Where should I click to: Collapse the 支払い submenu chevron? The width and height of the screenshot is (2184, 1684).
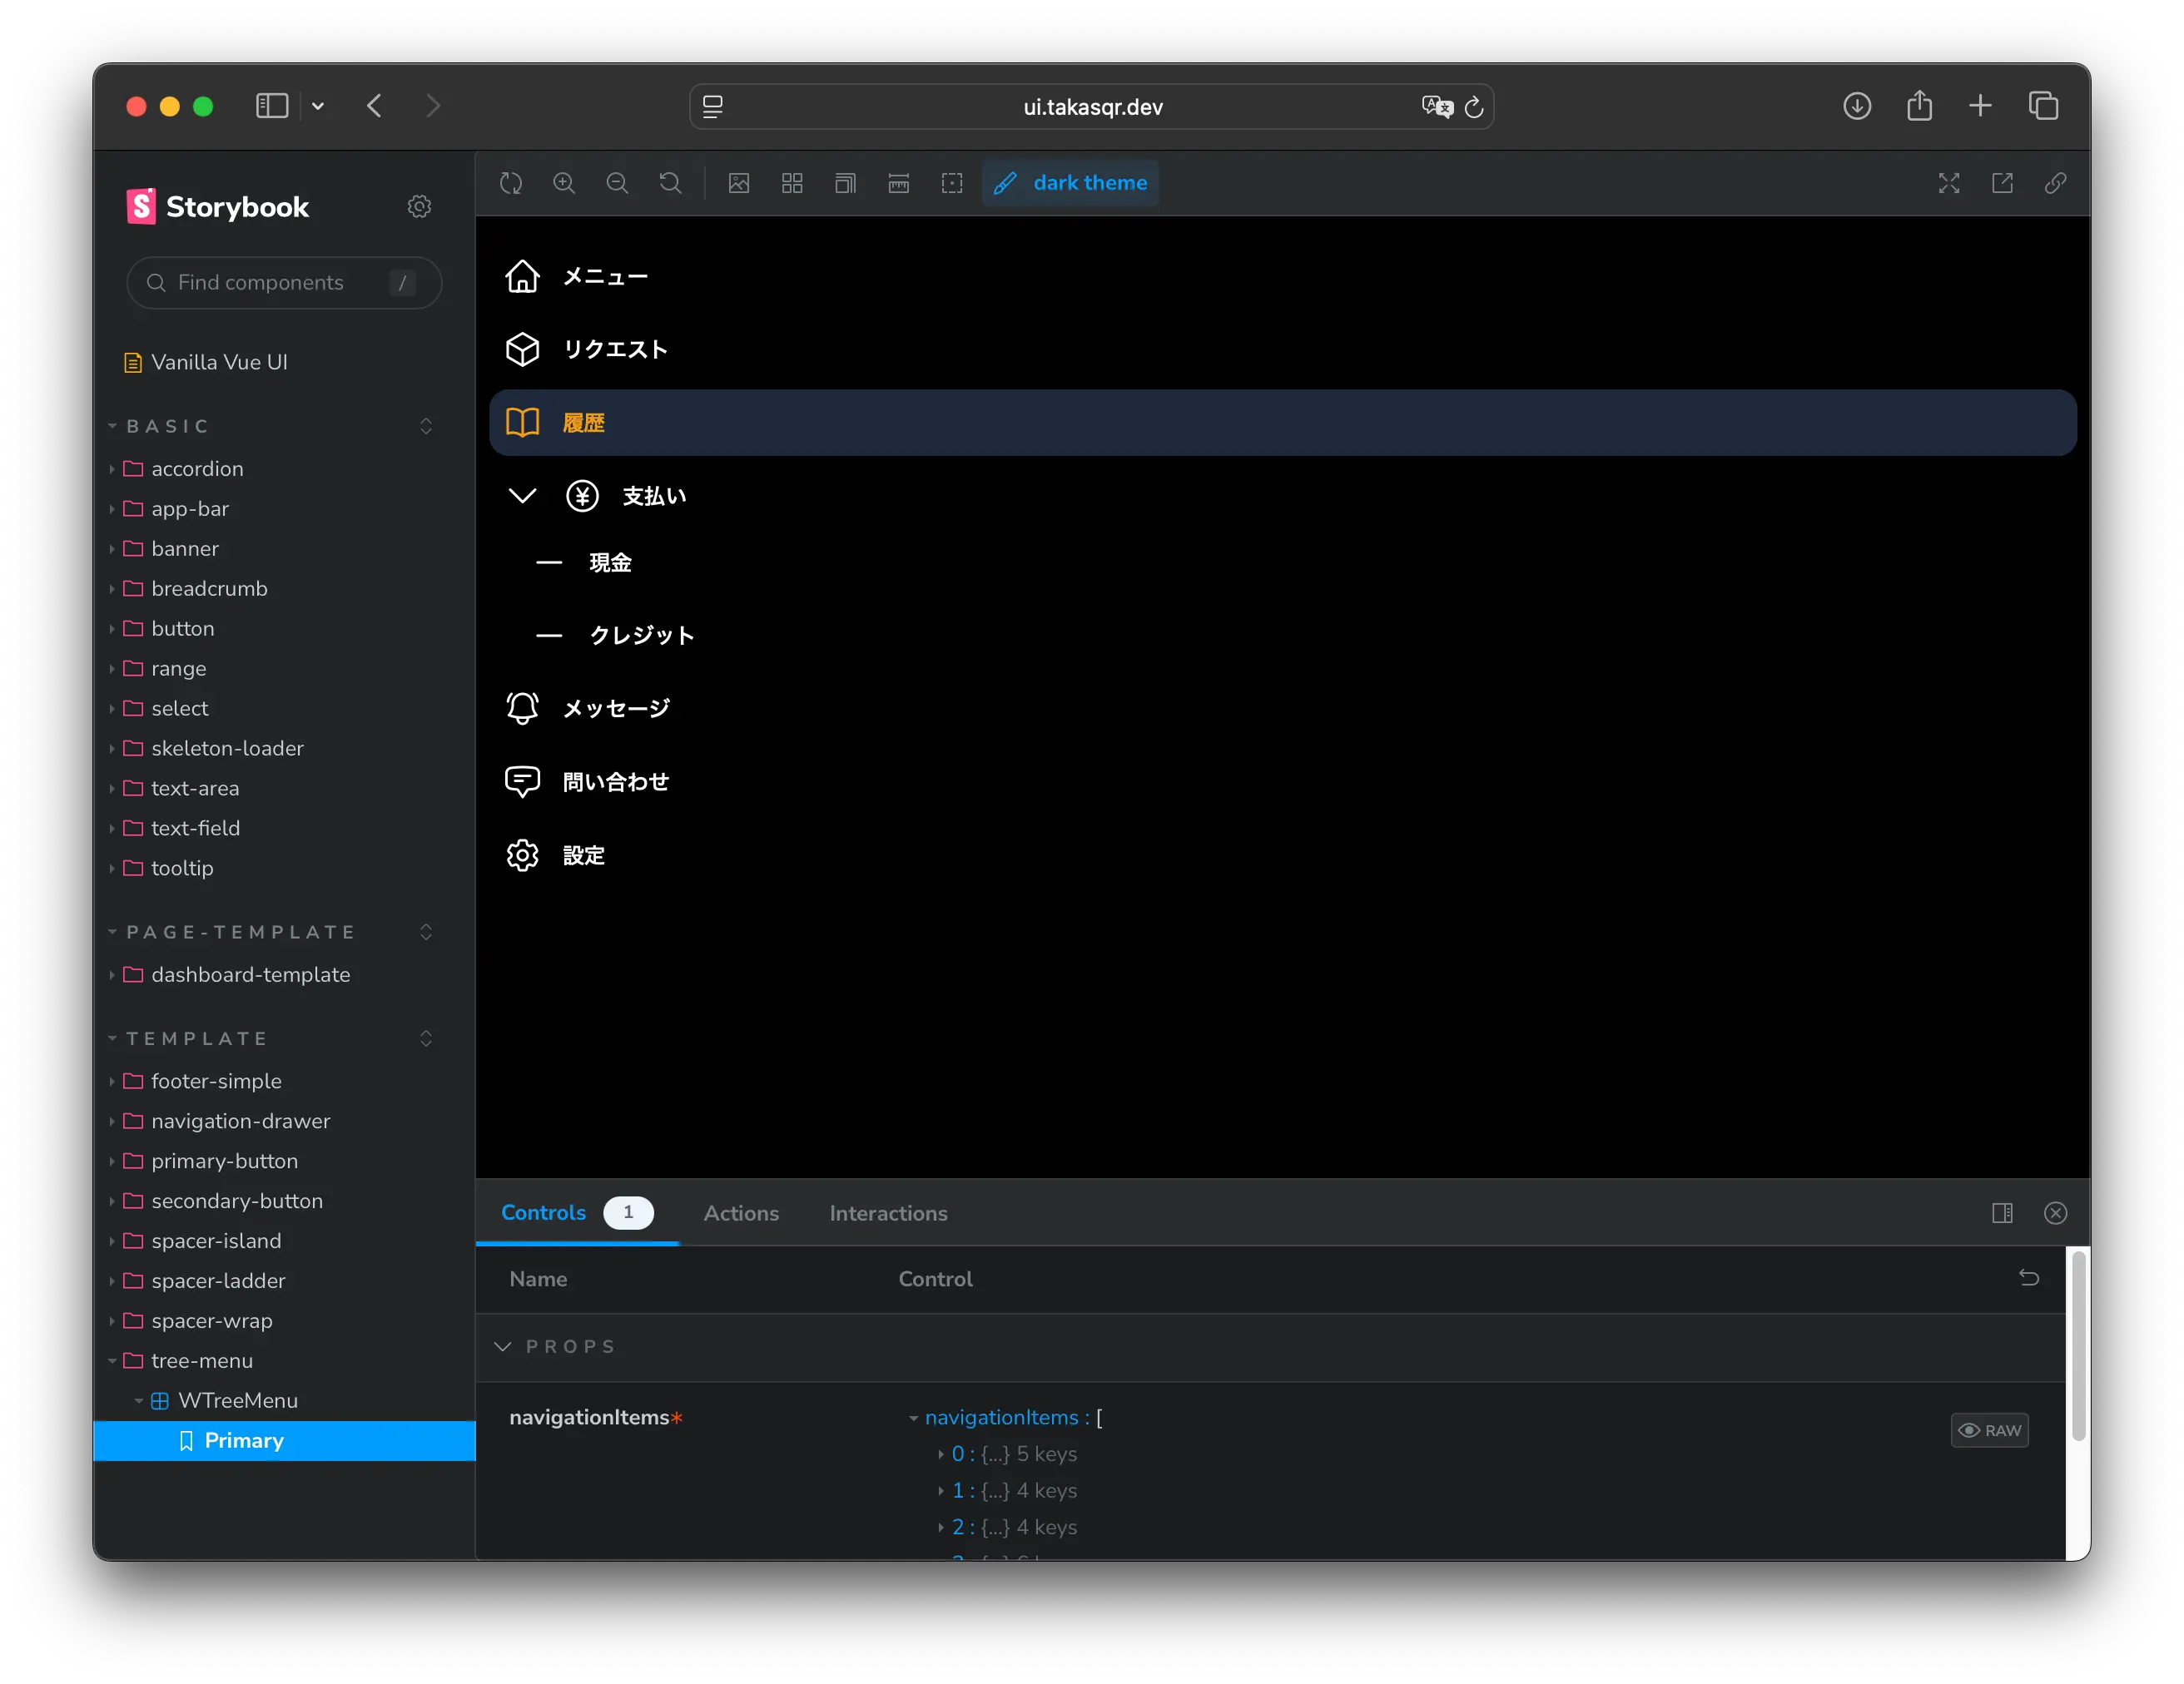click(522, 496)
